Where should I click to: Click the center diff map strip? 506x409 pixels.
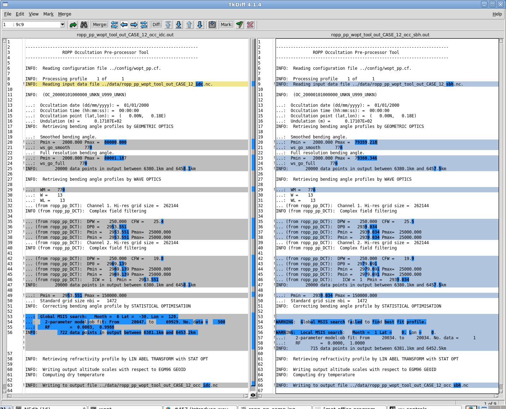click(x=253, y=215)
